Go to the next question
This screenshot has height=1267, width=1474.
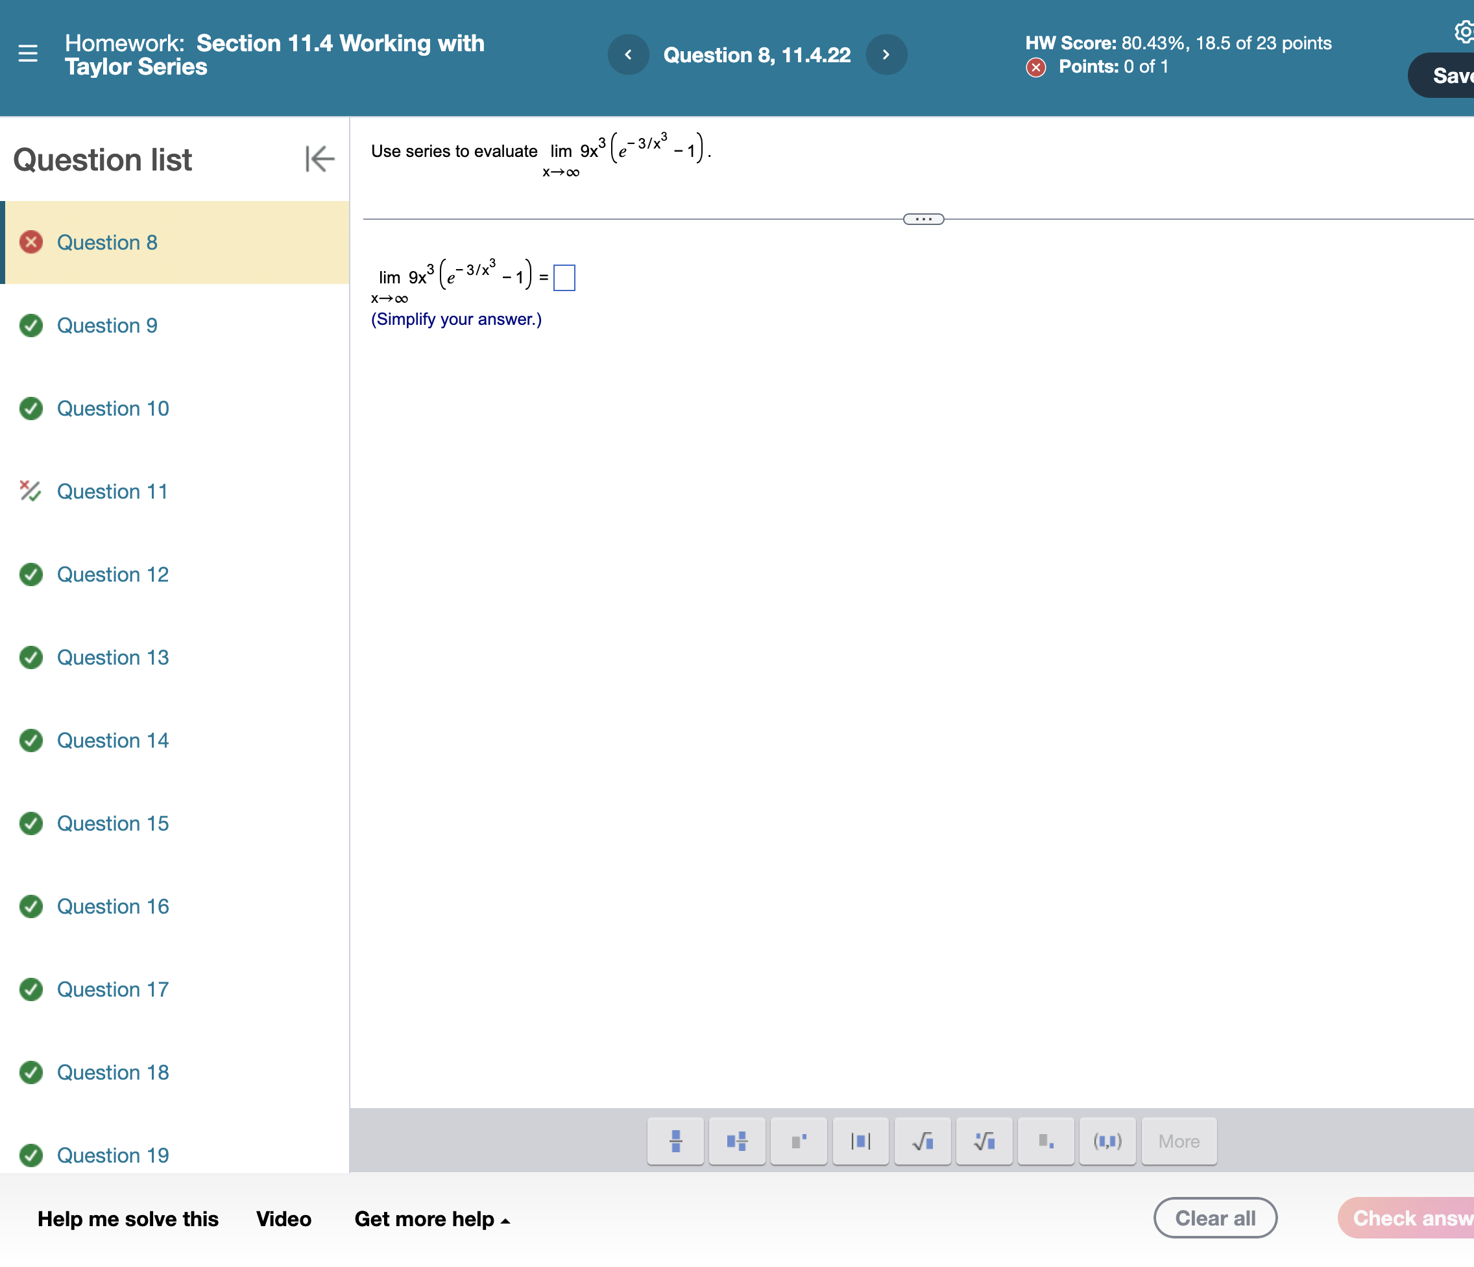pyautogui.click(x=886, y=54)
